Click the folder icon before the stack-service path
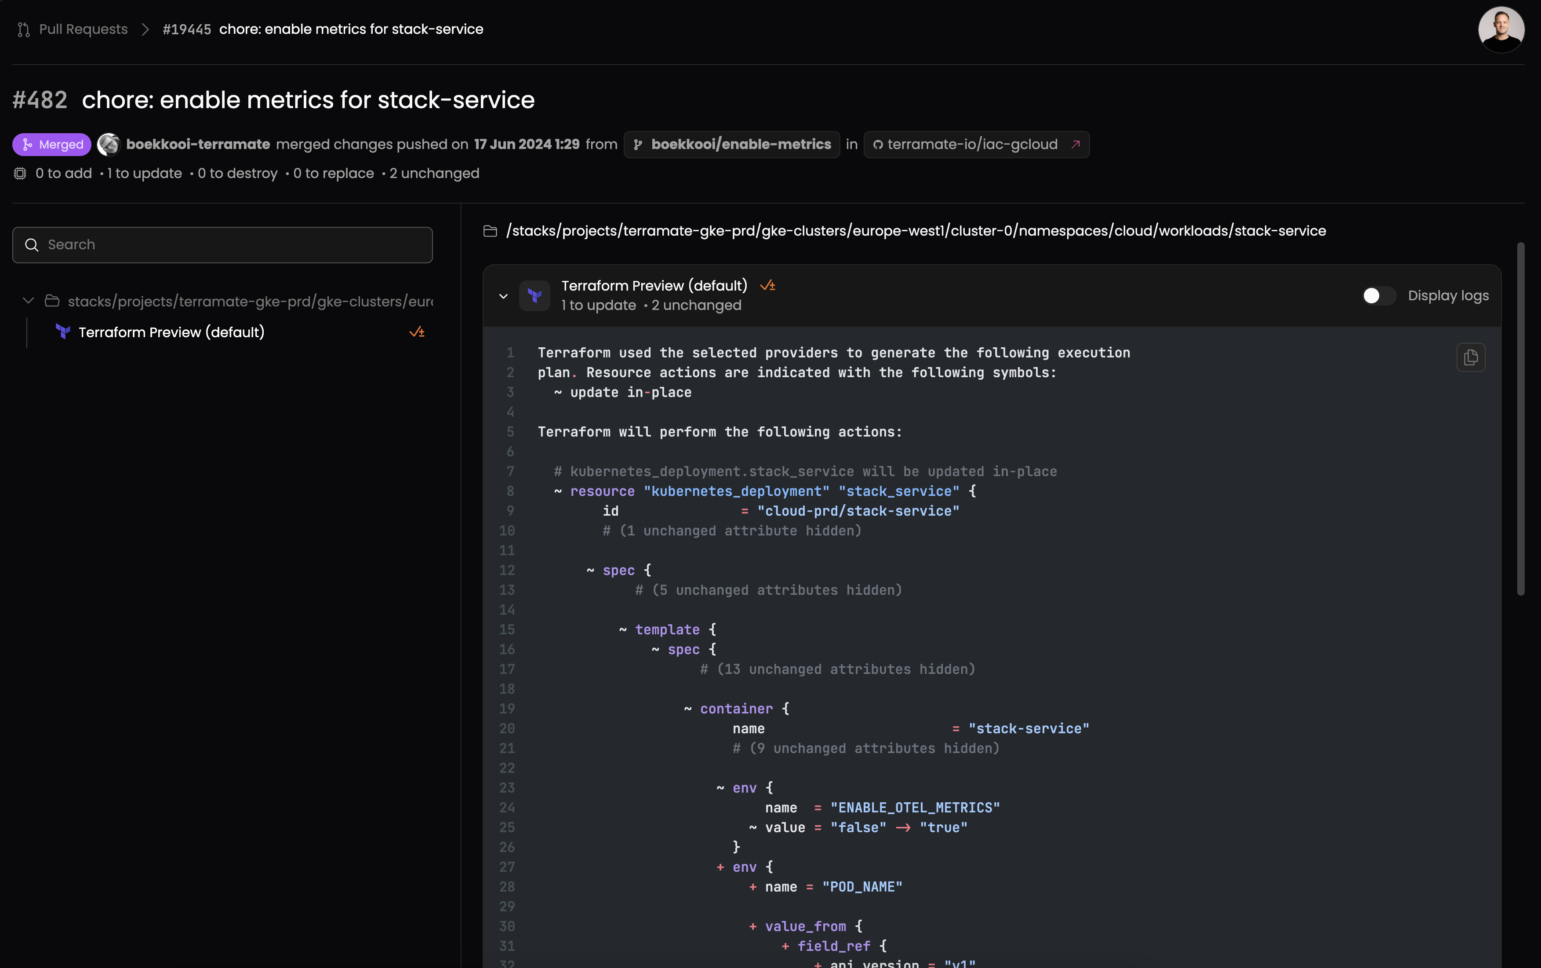The image size is (1541, 968). pos(490,231)
